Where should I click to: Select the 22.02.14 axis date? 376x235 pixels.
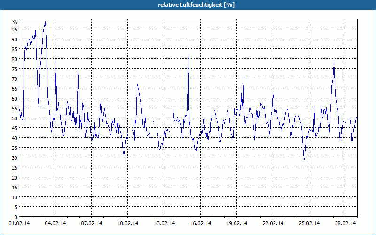tap(272, 223)
